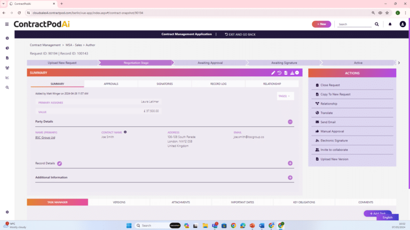410x230 pixels.
Task: Click the info icon beside Contact Name
Action: pos(125,132)
